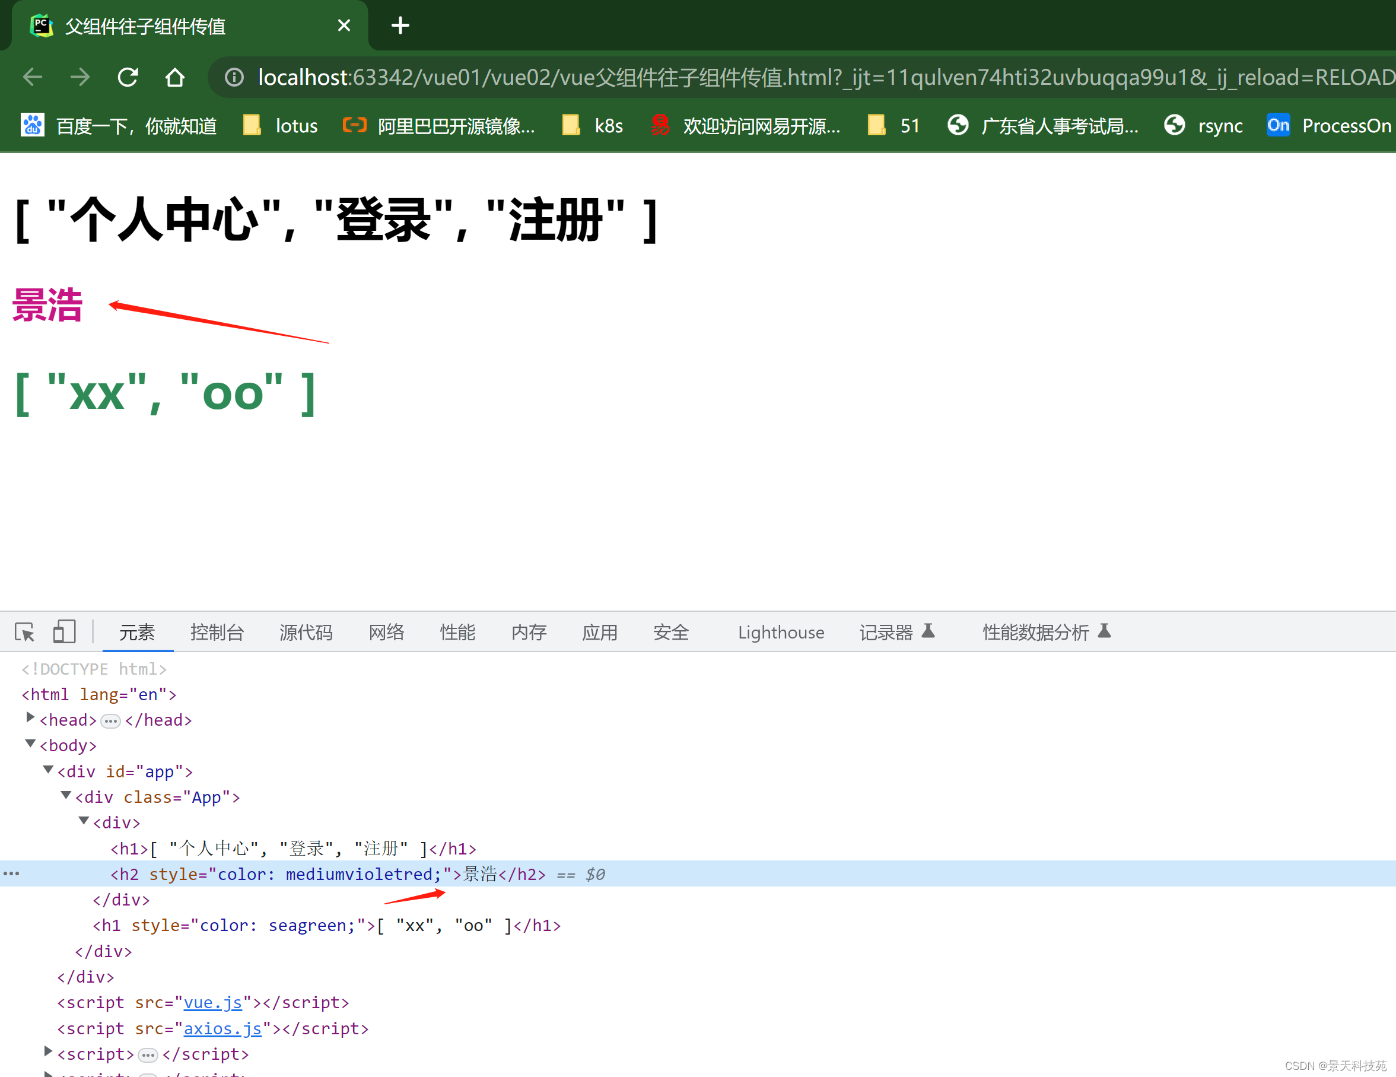The height and width of the screenshot is (1077, 1396).
Task: Switch to the 性能数据分析 DevTools tab
Action: coord(1047,632)
